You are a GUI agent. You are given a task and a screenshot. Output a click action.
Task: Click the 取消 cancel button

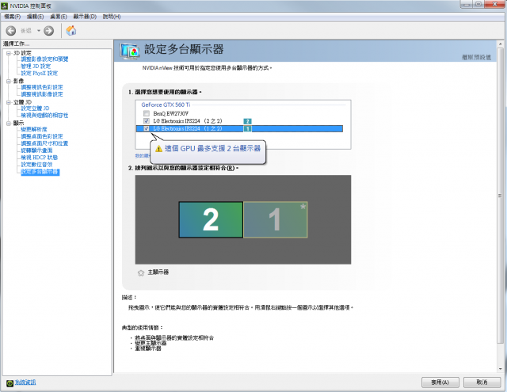(x=482, y=382)
